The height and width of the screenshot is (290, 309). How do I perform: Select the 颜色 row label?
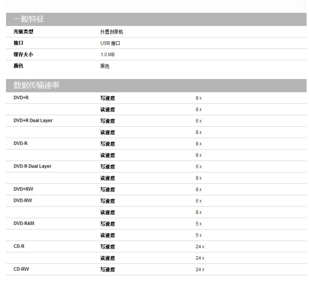click(18, 66)
